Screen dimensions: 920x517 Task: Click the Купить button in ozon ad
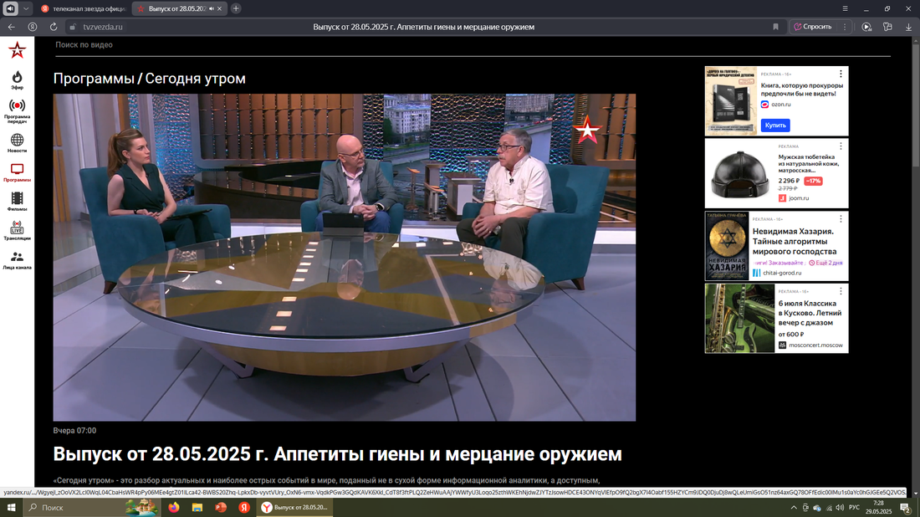tap(775, 125)
